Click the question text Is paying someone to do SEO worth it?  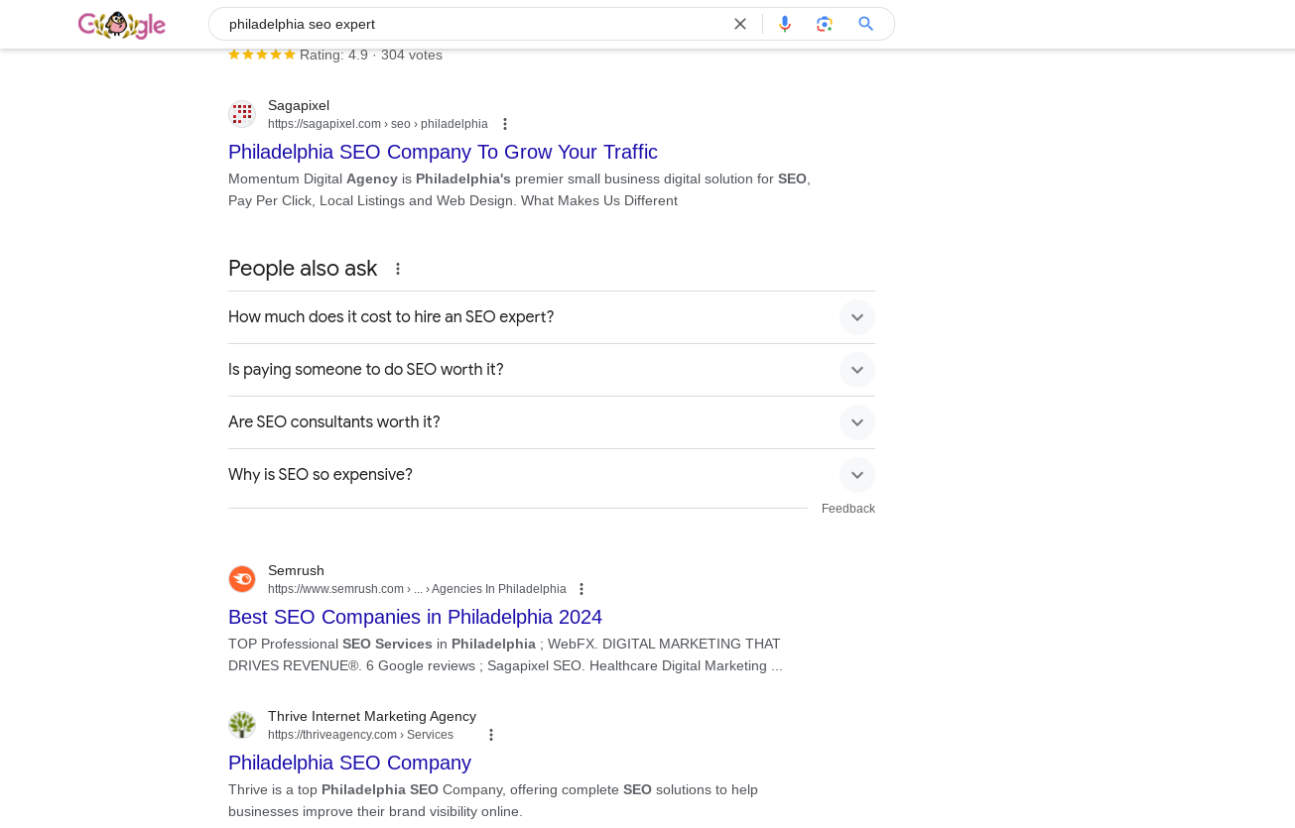[366, 370]
